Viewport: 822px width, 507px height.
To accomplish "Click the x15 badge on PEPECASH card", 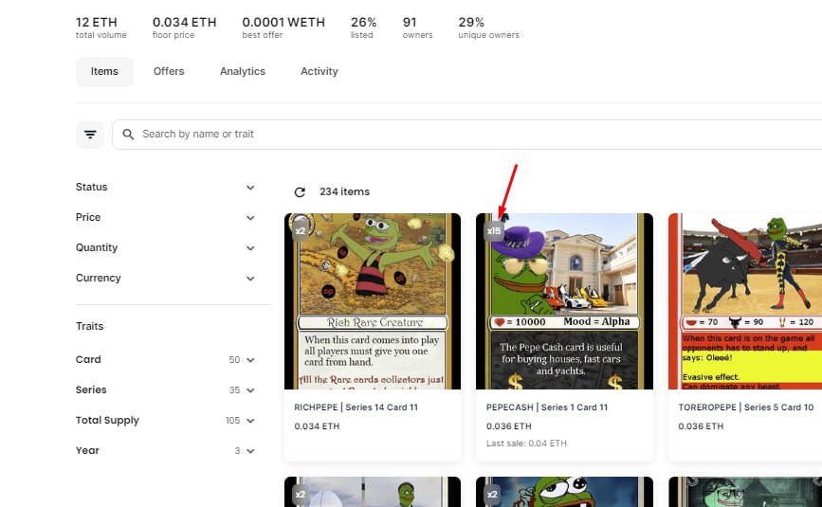I will click(493, 230).
